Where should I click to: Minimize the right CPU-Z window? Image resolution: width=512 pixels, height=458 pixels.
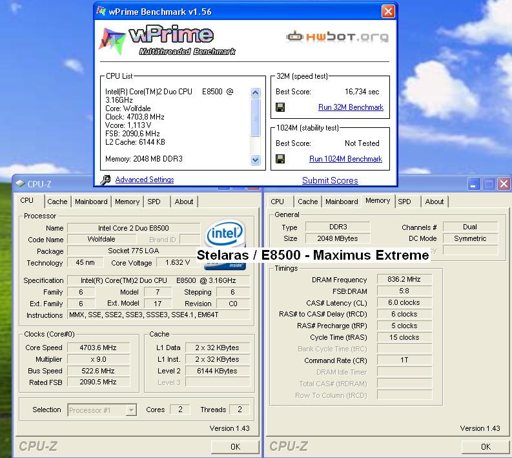tap(473, 183)
